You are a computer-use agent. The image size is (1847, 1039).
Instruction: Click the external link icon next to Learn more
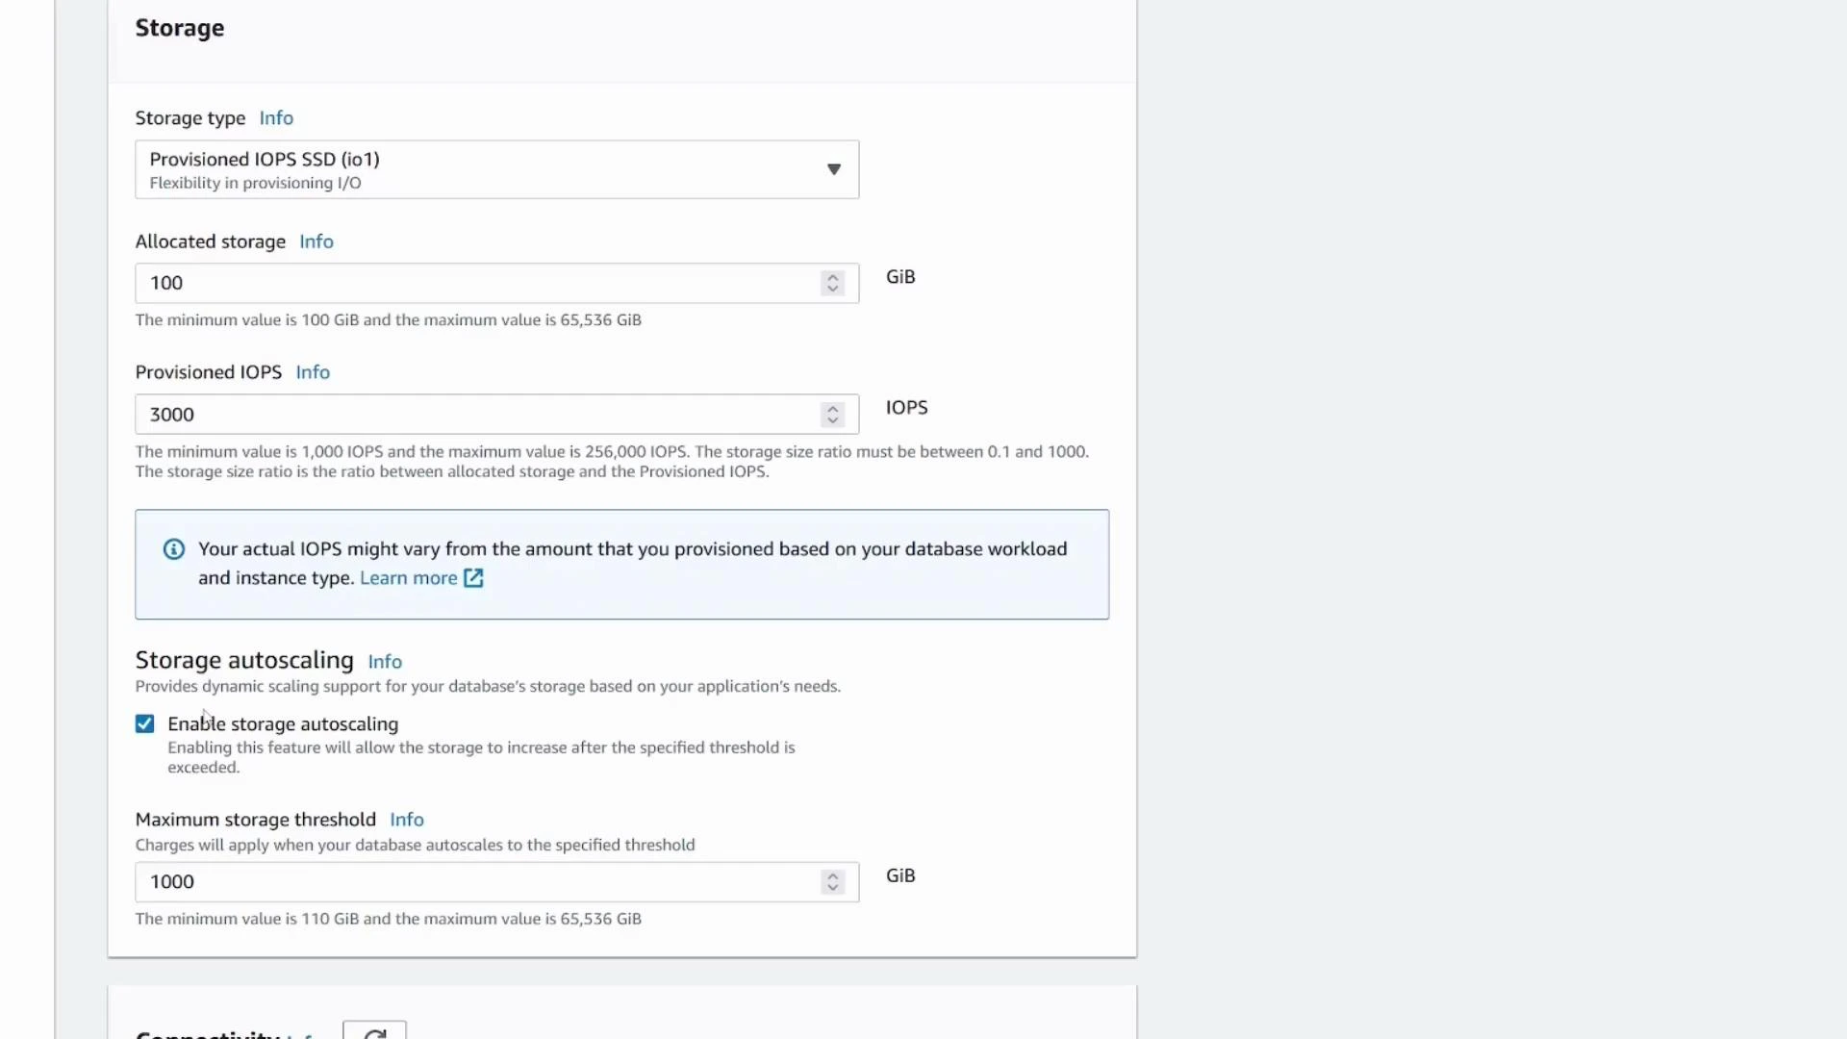(473, 578)
